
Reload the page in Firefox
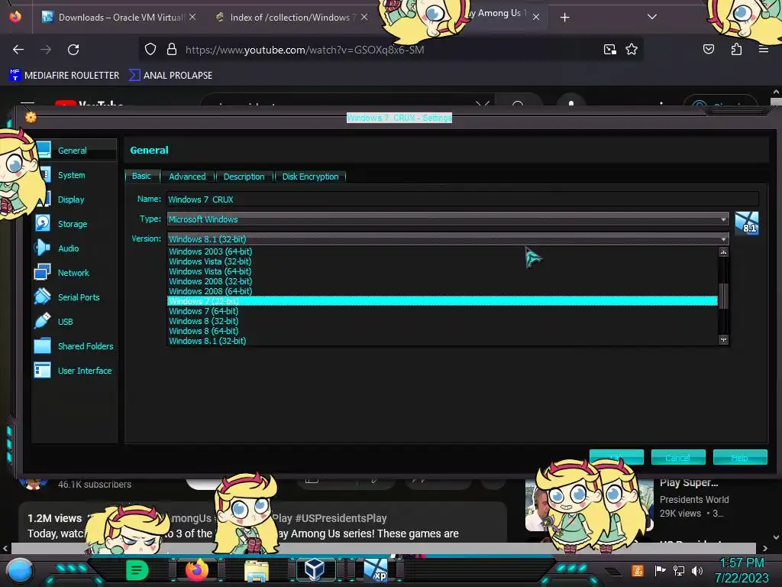[x=73, y=50]
